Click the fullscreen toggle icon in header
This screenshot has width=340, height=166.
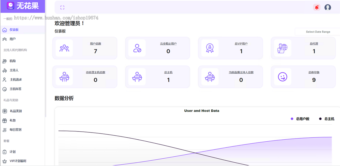62,8
